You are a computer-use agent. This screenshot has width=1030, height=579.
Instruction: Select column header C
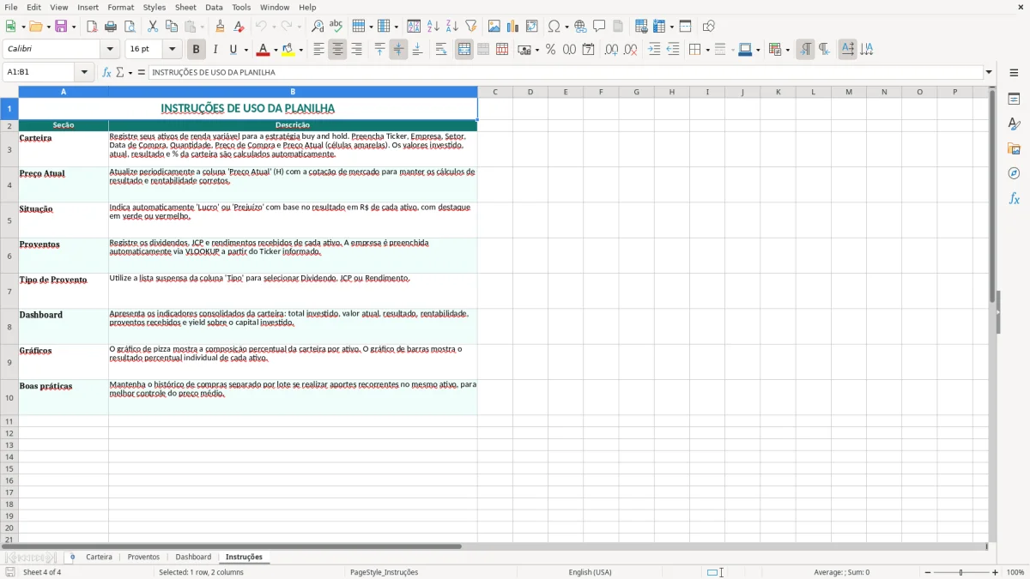[495, 92]
